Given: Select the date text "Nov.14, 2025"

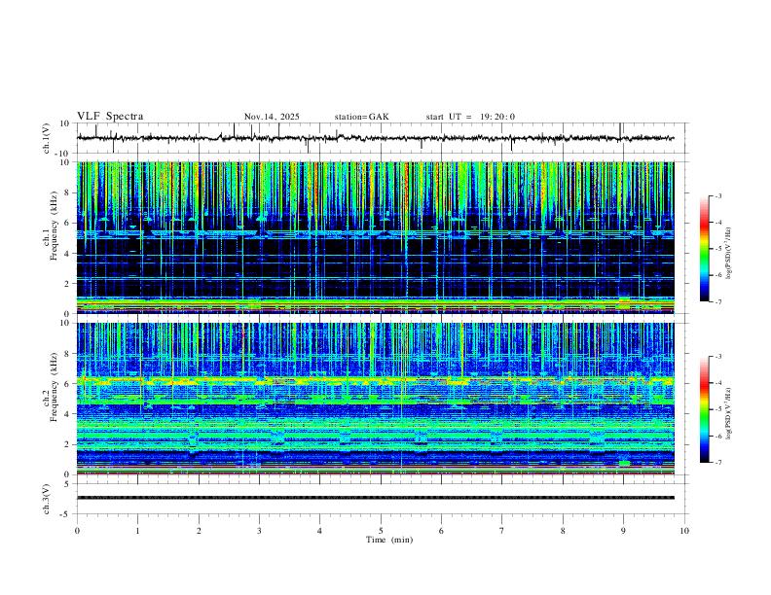Looking at the screenshot, I should 272,117.
